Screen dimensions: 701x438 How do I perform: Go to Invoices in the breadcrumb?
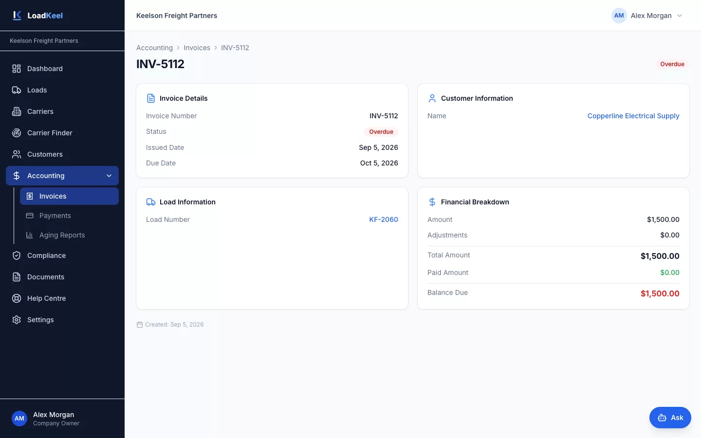click(197, 48)
